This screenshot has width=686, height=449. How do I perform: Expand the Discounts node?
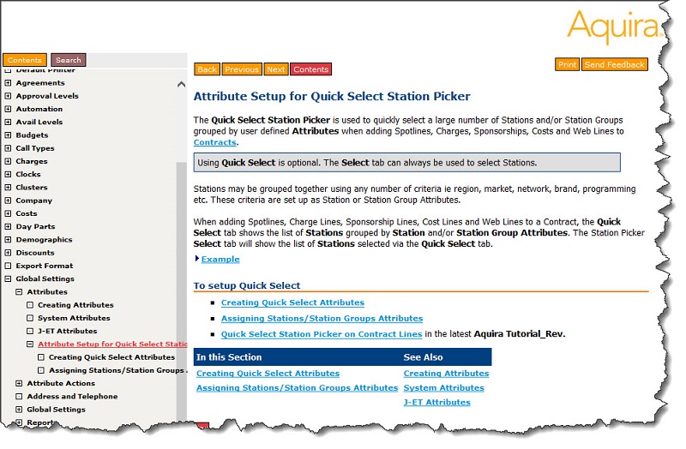(8, 253)
